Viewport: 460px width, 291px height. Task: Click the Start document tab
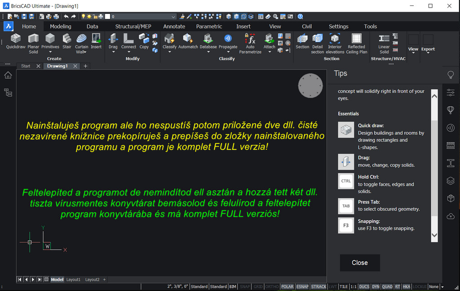click(26, 66)
